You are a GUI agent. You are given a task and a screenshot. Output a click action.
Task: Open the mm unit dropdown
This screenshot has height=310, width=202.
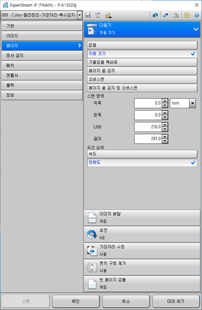pos(192,103)
